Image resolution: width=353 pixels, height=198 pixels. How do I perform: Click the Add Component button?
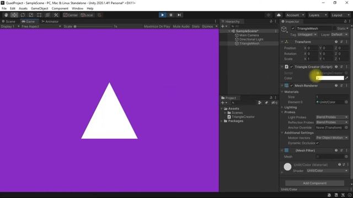tap(314, 183)
